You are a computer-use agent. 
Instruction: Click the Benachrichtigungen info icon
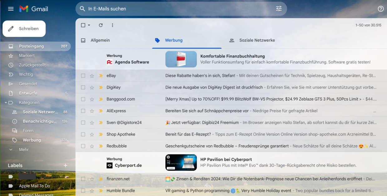click(x=15, y=122)
